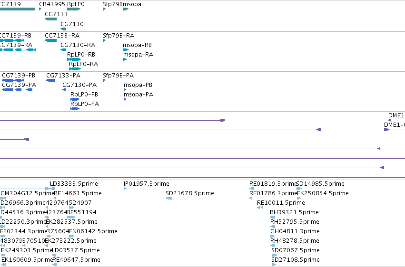
Task: Select transcript CG7139-RB label
Action: pos(16,35)
